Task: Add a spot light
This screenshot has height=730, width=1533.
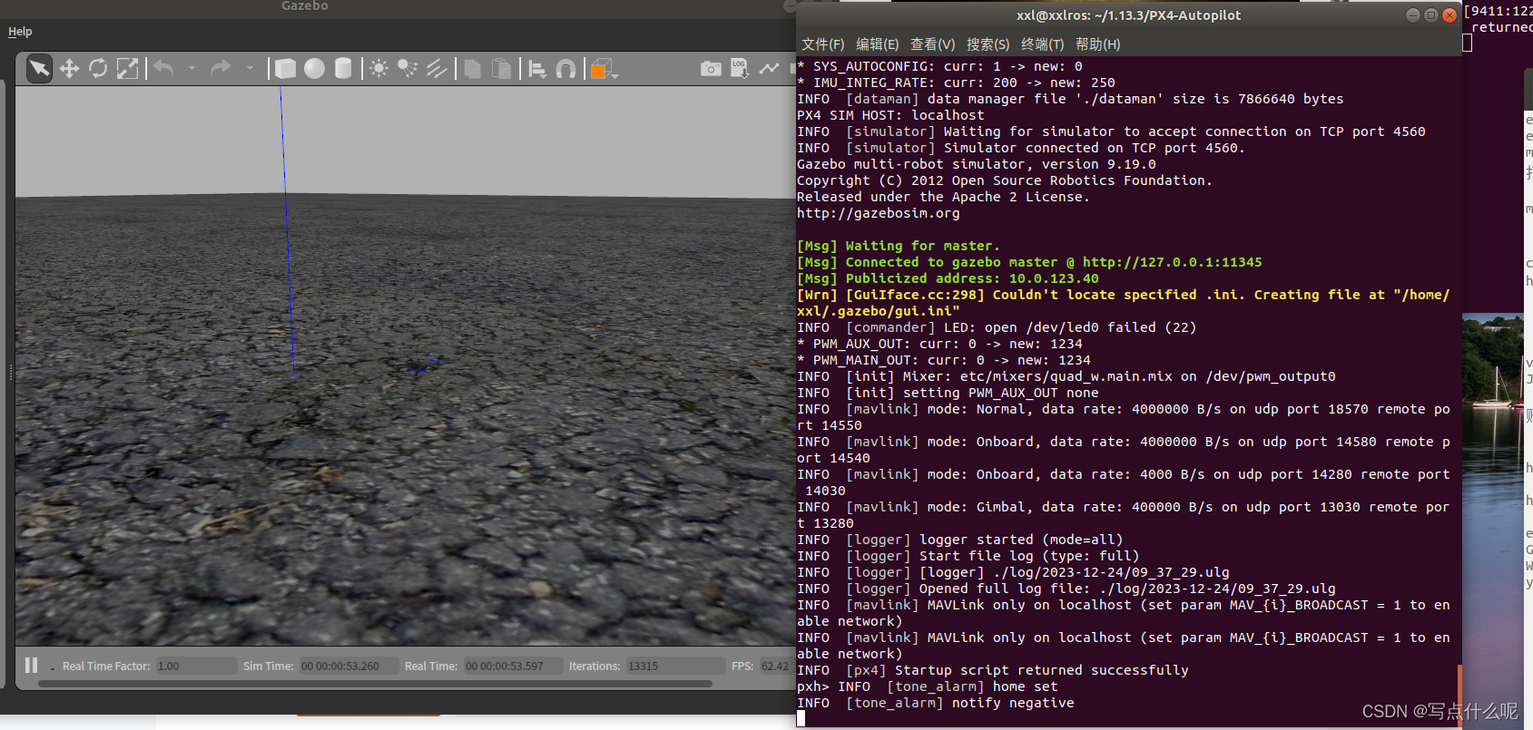Action: coord(408,69)
